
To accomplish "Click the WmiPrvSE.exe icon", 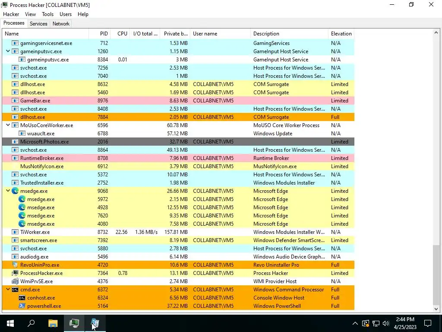I will (15, 281).
